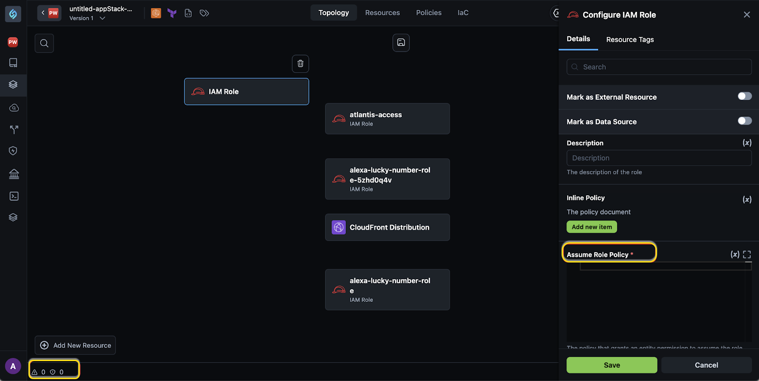This screenshot has height=381, width=759.
Task: Click the bank governance icon in sidebar
Action: point(14,174)
